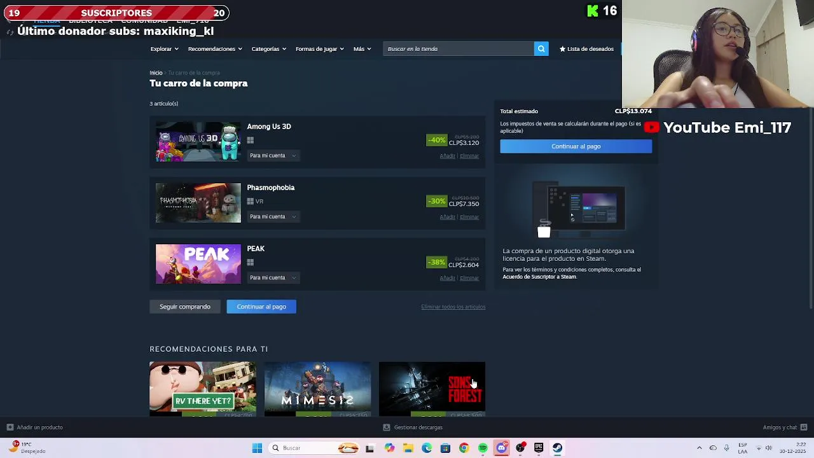Show hidden tray icons chevron

click(699, 448)
